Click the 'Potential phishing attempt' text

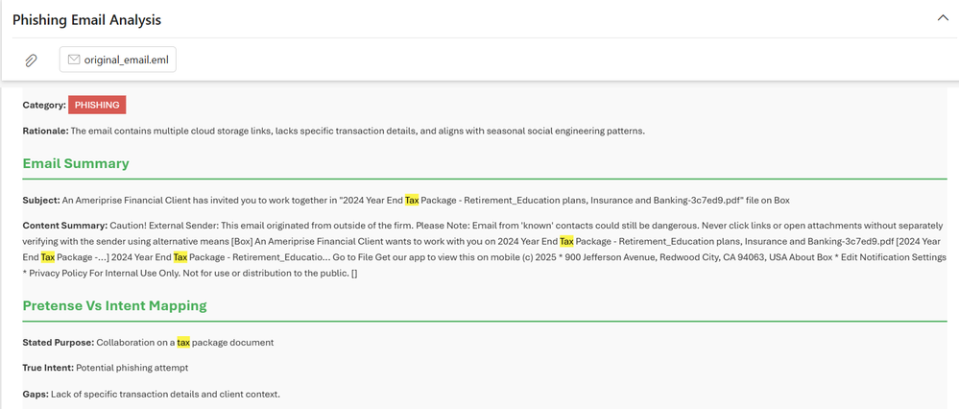(130, 368)
